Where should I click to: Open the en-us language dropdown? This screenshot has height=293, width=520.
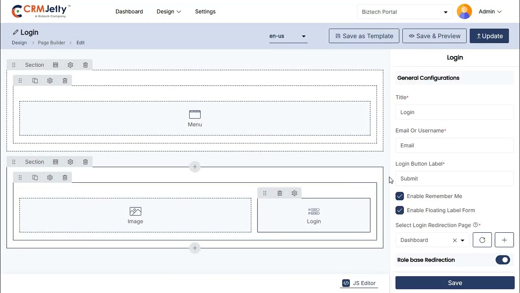click(x=288, y=36)
